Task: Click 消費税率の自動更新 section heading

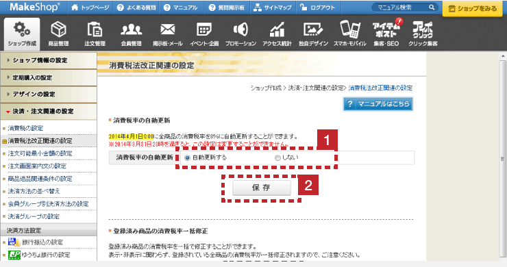Action: point(141,120)
